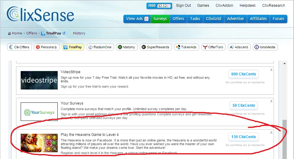
Task: Click the R60 account balance button
Action: [159, 6]
